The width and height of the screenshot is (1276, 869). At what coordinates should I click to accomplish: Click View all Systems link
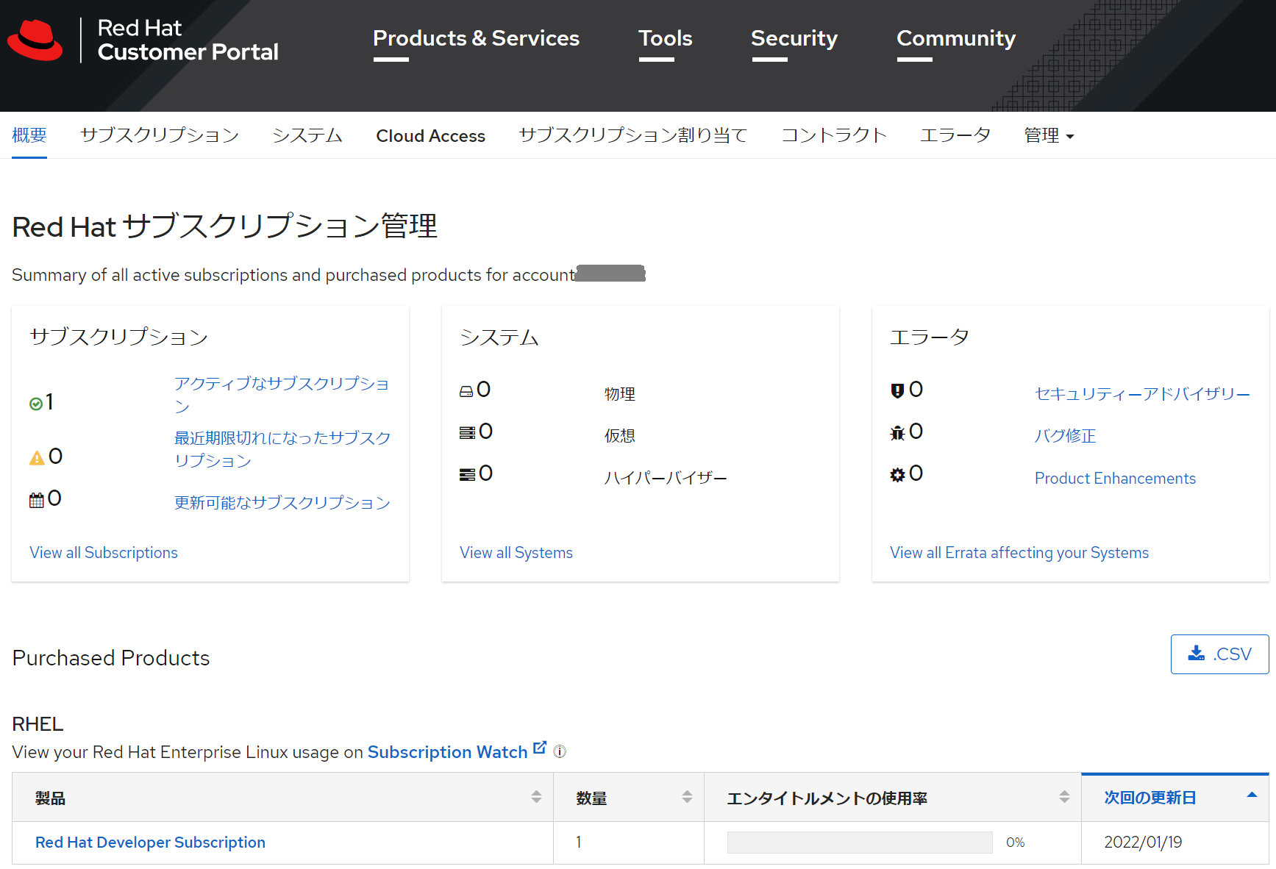point(516,553)
